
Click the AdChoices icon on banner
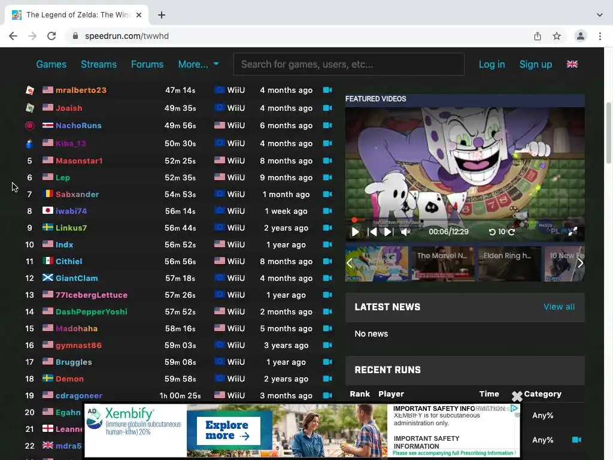tap(514, 408)
